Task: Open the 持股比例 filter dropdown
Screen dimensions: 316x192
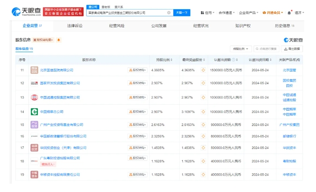Action: (240, 49)
